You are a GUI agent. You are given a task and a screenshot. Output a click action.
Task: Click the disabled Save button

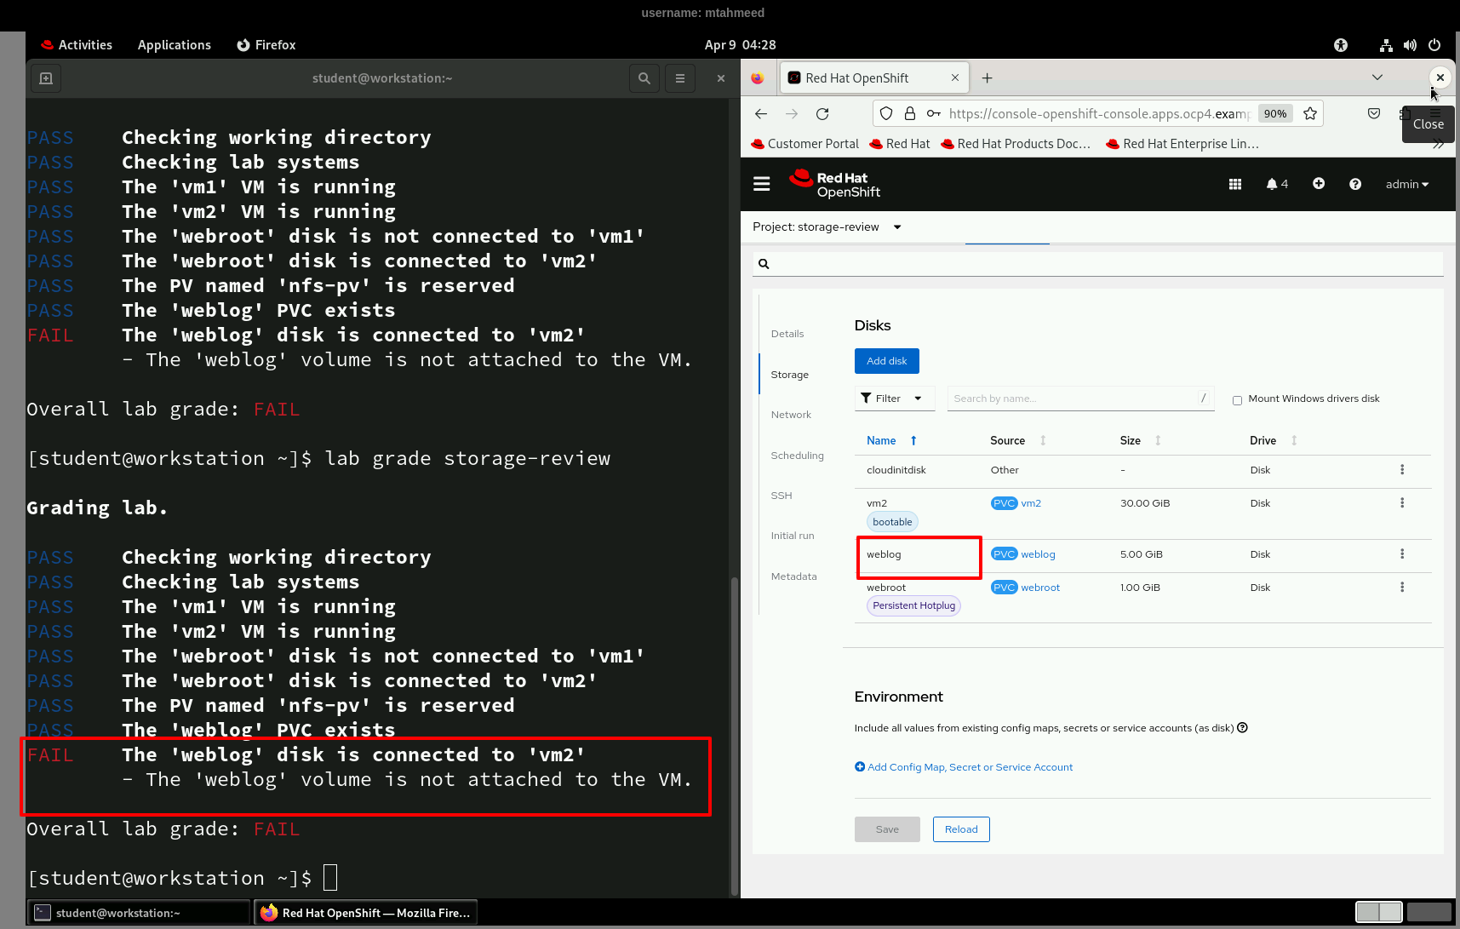pyautogui.click(x=887, y=829)
